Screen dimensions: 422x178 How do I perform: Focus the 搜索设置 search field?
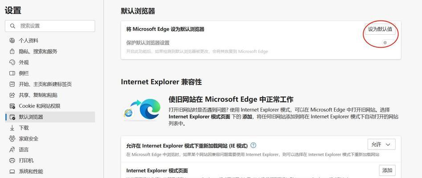click(50, 26)
